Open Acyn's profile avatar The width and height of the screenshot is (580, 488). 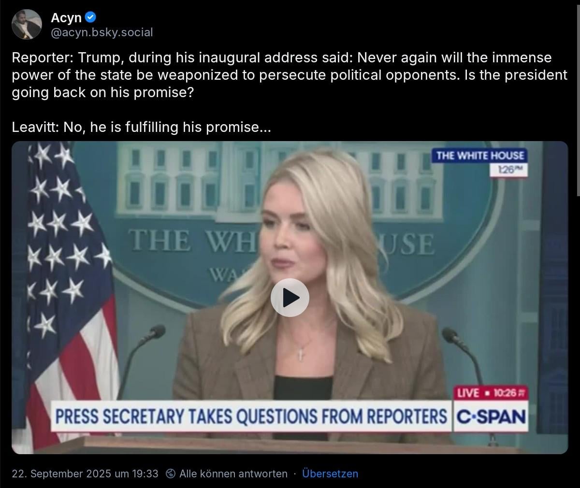click(27, 24)
